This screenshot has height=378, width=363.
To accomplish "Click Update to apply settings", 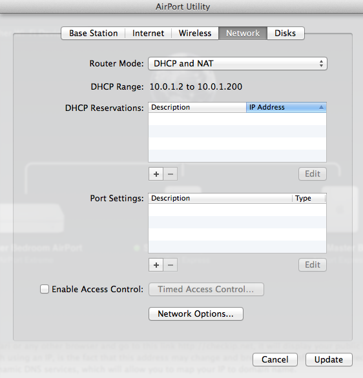I will coord(329,360).
